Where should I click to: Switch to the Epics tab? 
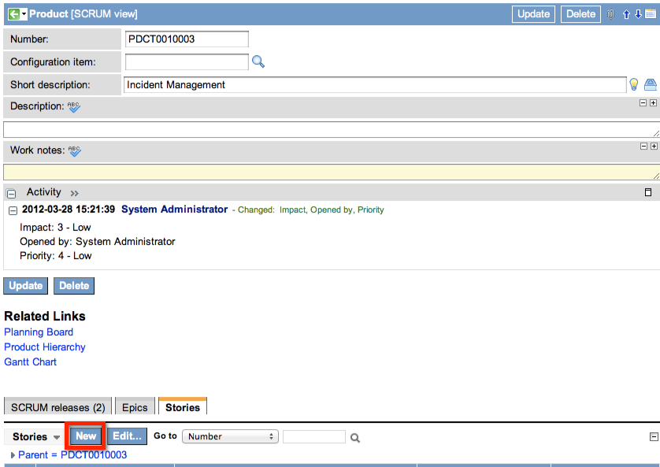click(135, 407)
